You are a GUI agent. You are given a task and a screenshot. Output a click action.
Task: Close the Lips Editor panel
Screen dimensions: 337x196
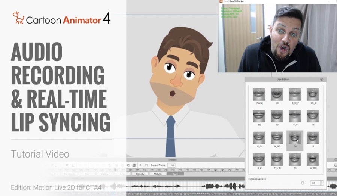[x=322, y=80]
